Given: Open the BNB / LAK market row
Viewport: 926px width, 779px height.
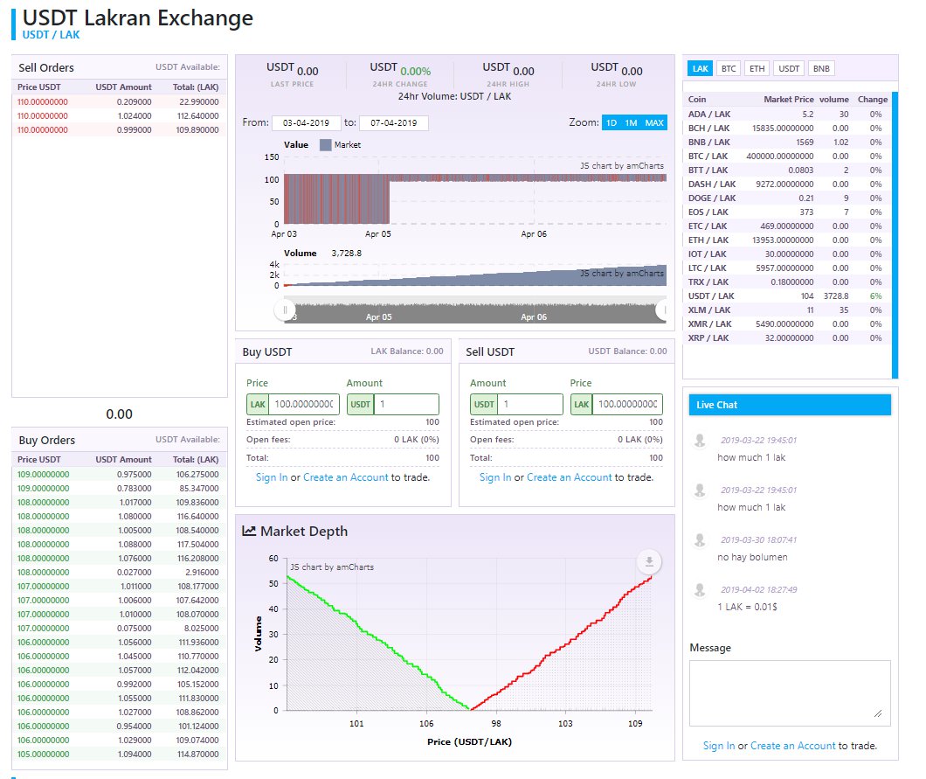Looking at the screenshot, I should (x=787, y=143).
